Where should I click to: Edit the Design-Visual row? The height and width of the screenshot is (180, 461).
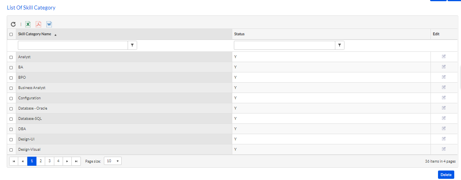[x=444, y=149]
